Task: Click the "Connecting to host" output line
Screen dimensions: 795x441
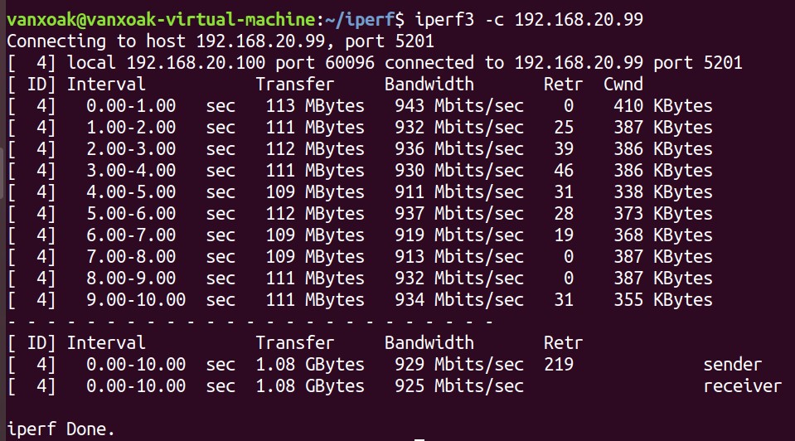Action: 220,41
